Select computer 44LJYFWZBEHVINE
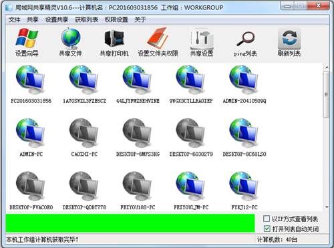Viewport: 334px width, 248px height. click(138, 84)
